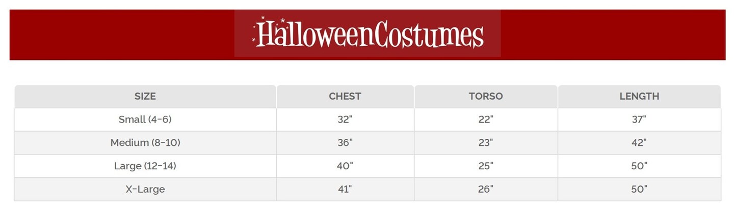Image resolution: width=734 pixels, height=215 pixels.
Task: Select the Medium (8-10) size row
Action: pyautogui.click(x=145, y=143)
